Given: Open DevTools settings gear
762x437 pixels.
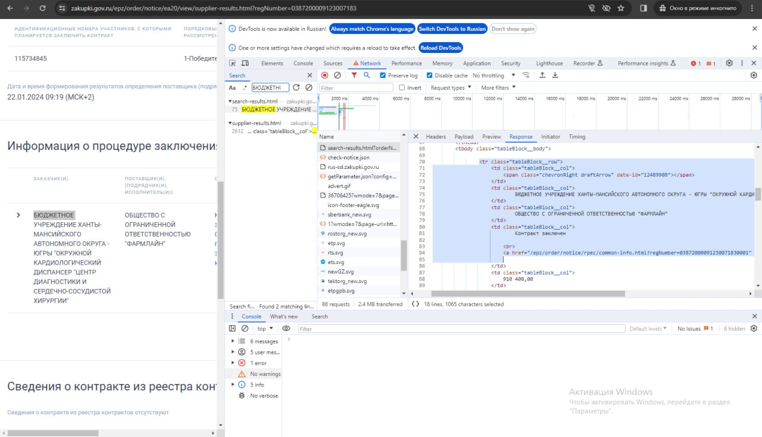Looking at the screenshot, I should (729, 63).
